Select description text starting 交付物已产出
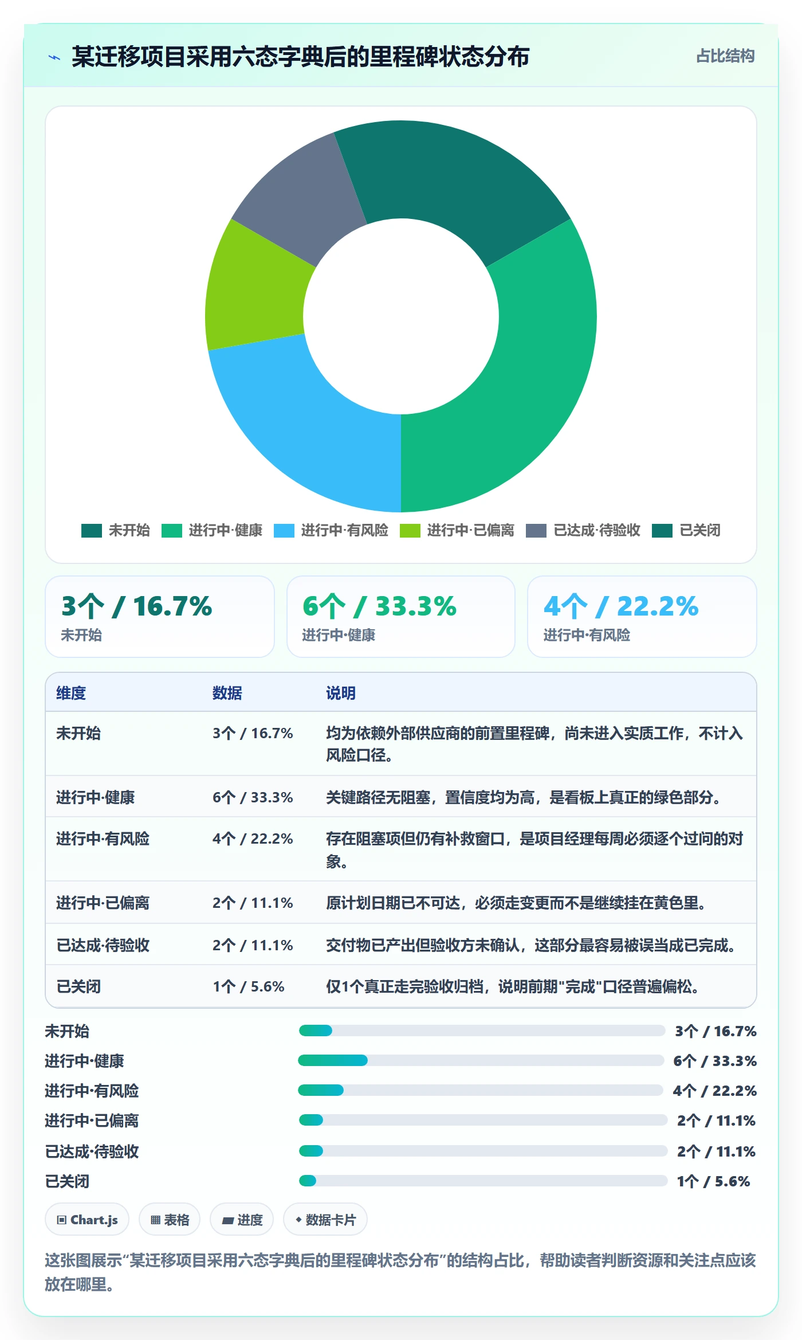 [x=532, y=945]
